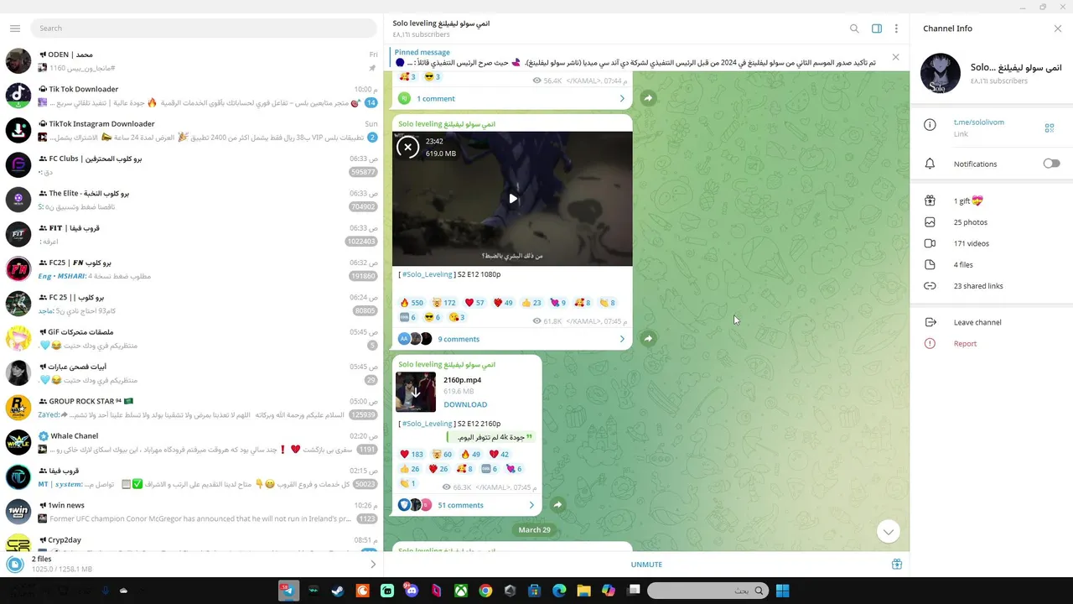Image resolution: width=1073 pixels, height=604 pixels.
Task: Open File Explorer from the taskbar
Action: (583, 591)
